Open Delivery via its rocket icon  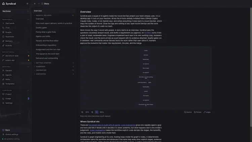[x=3, y=41]
